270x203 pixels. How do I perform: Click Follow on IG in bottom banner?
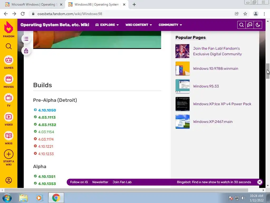(79, 182)
